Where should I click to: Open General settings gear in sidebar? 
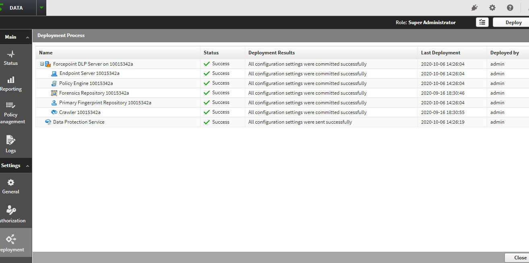11,186
